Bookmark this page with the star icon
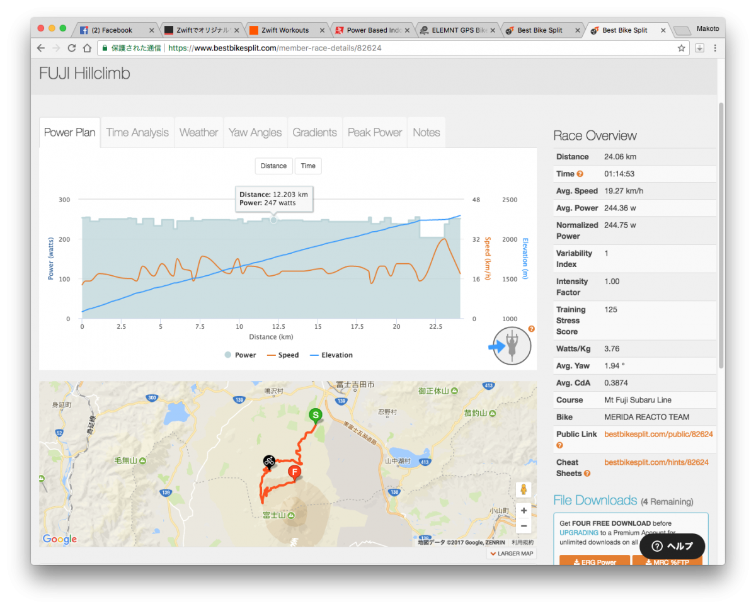Image resolution: width=756 pixels, height=609 pixels. tap(681, 48)
